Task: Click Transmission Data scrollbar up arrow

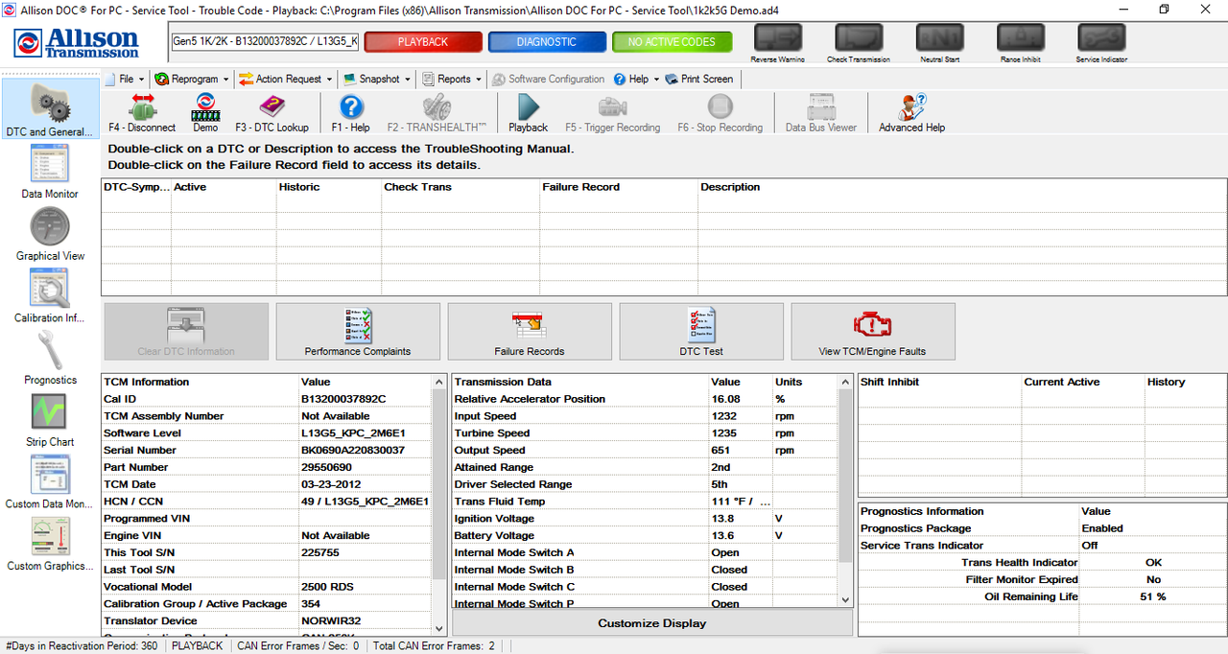Action: tap(845, 382)
